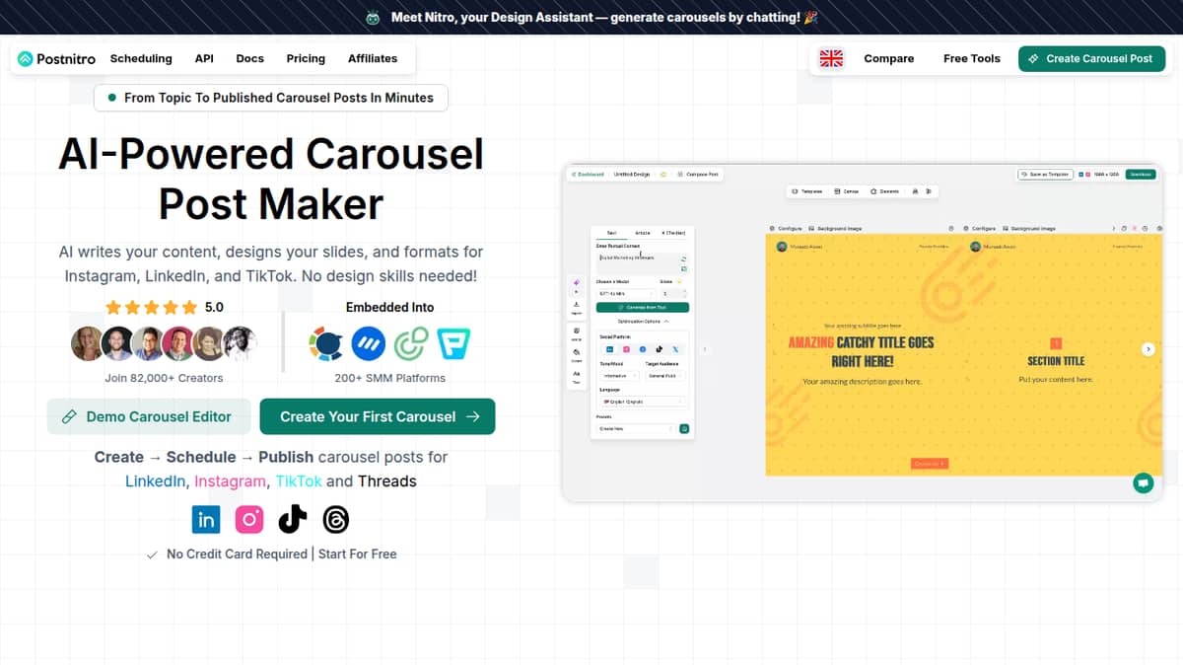The height and width of the screenshot is (665, 1183).
Task: Select LinkedIn under Social Platform
Action: [x=609, y=349]
